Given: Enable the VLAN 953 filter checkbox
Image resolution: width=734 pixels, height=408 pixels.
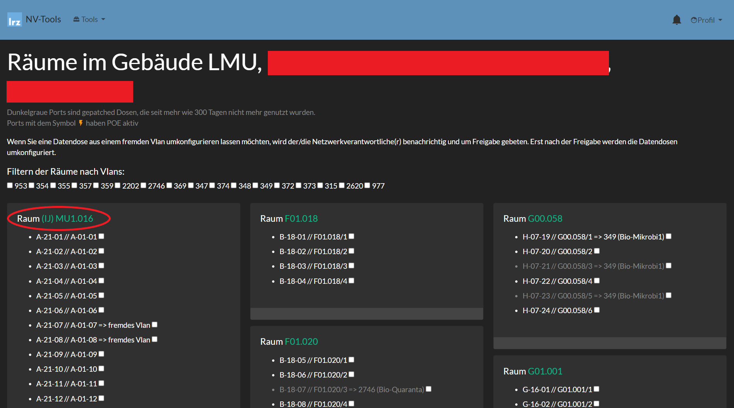Looking at the screenshot, I should click(x=10, y=185).
